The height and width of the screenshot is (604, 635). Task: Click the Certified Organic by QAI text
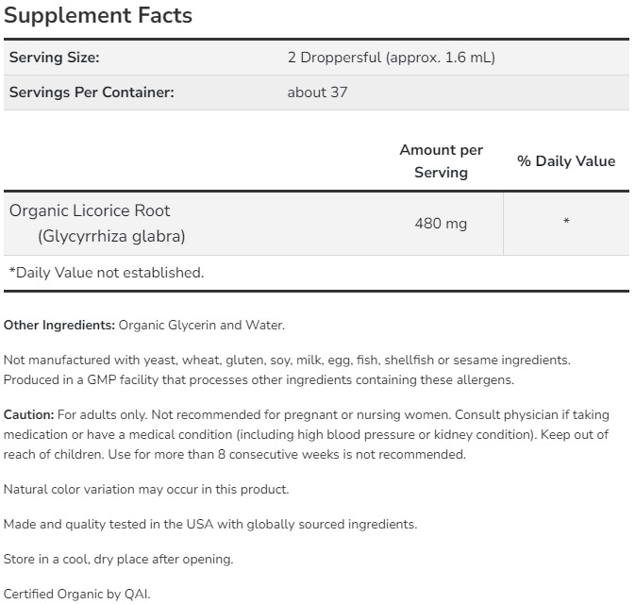(x=83, y=595)
